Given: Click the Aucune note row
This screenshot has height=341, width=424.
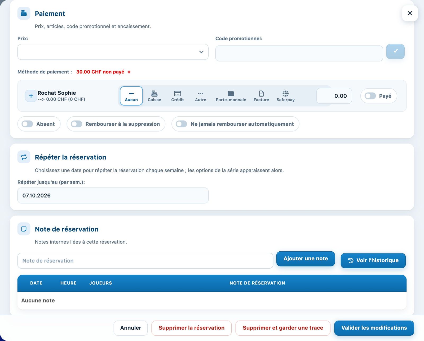Looking at the screenshot, I should (212, 300).
